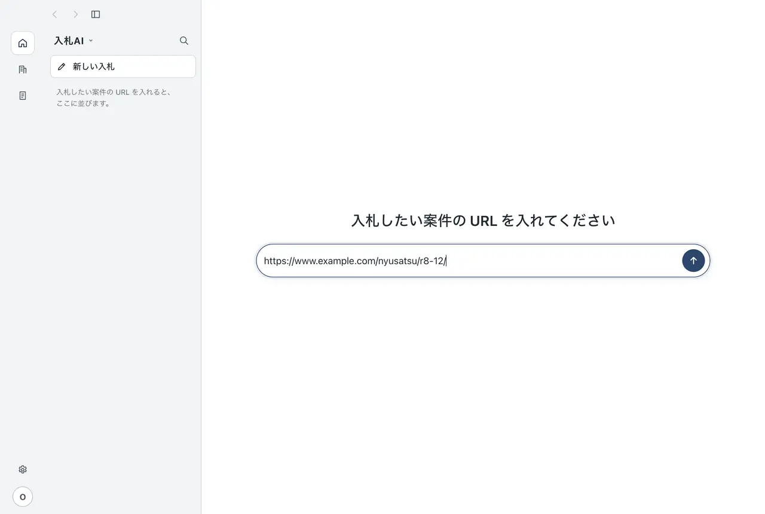Start a new bid with 新しい入札
This screenshot has width=765, height=514.
(x=123, y=66)
